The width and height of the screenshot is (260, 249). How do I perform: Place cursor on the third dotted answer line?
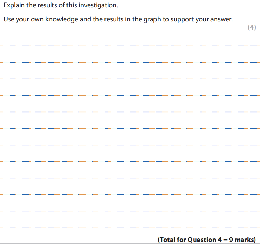130,79
